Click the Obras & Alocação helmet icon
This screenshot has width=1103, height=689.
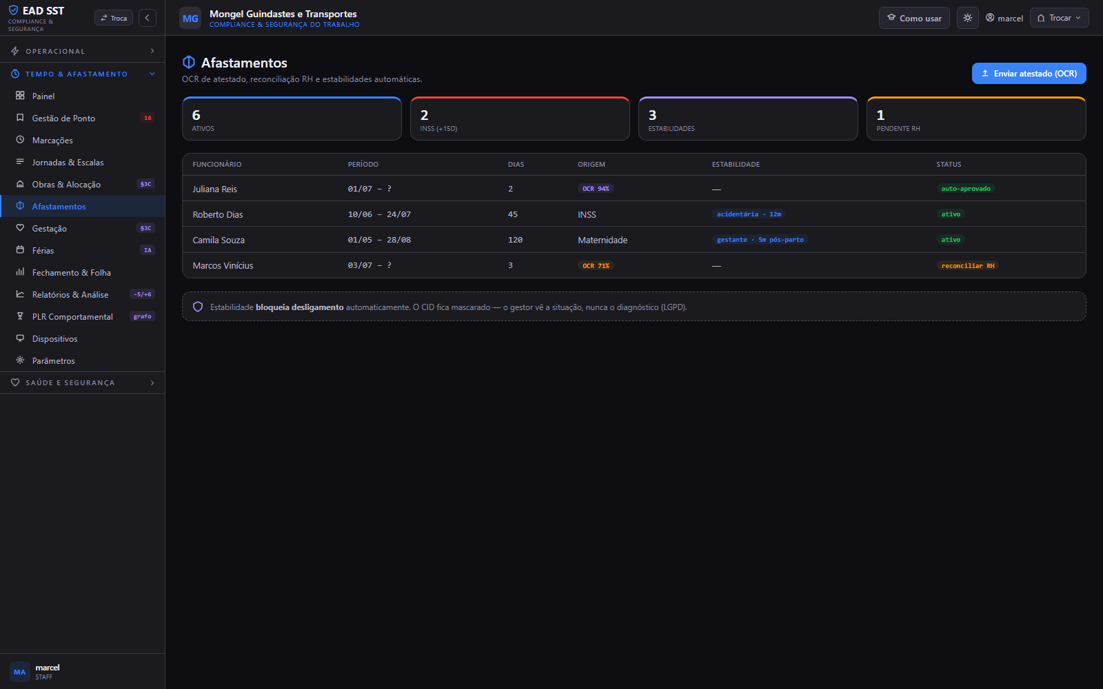point(20,184)
